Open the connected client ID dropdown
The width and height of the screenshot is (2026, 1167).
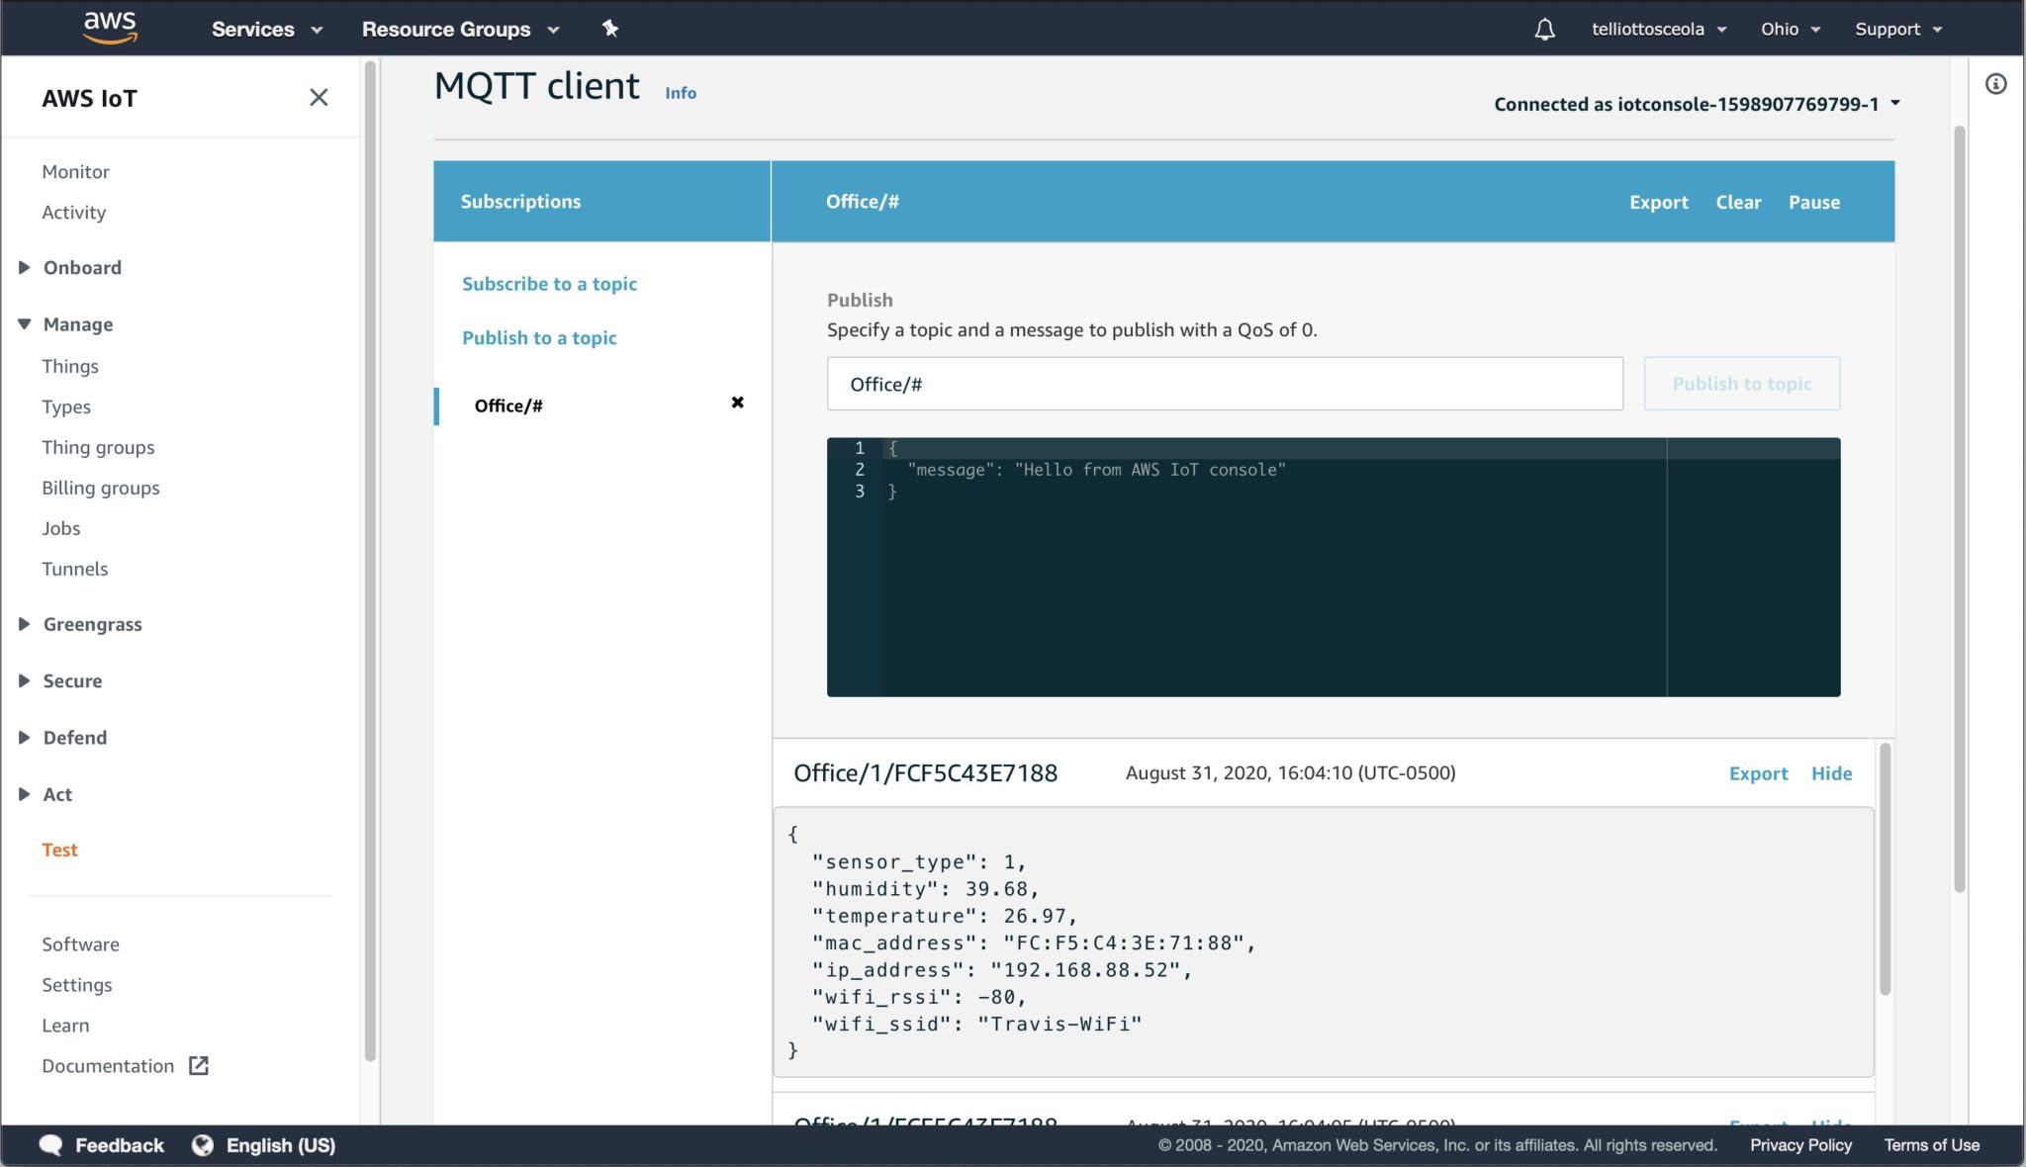click(1894, 103)
